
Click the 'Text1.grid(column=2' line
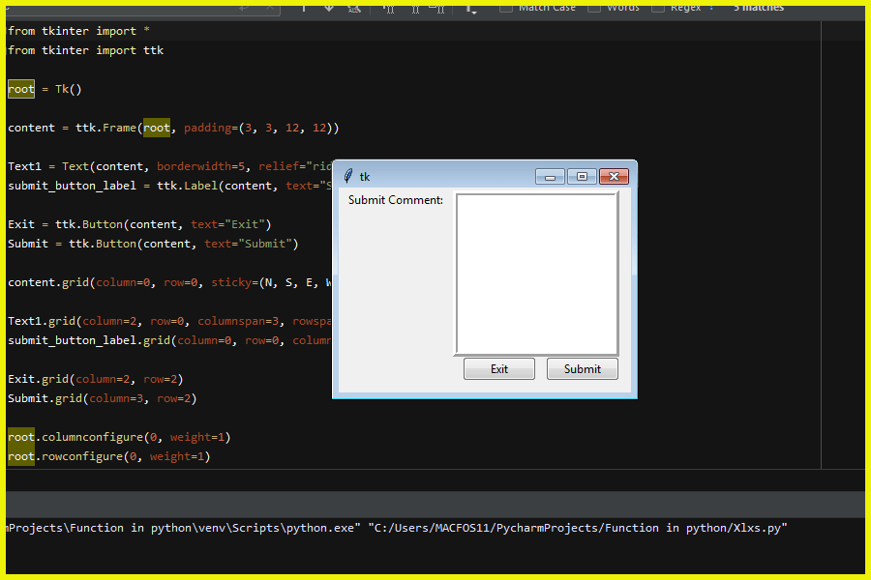[x=169, y=321]
